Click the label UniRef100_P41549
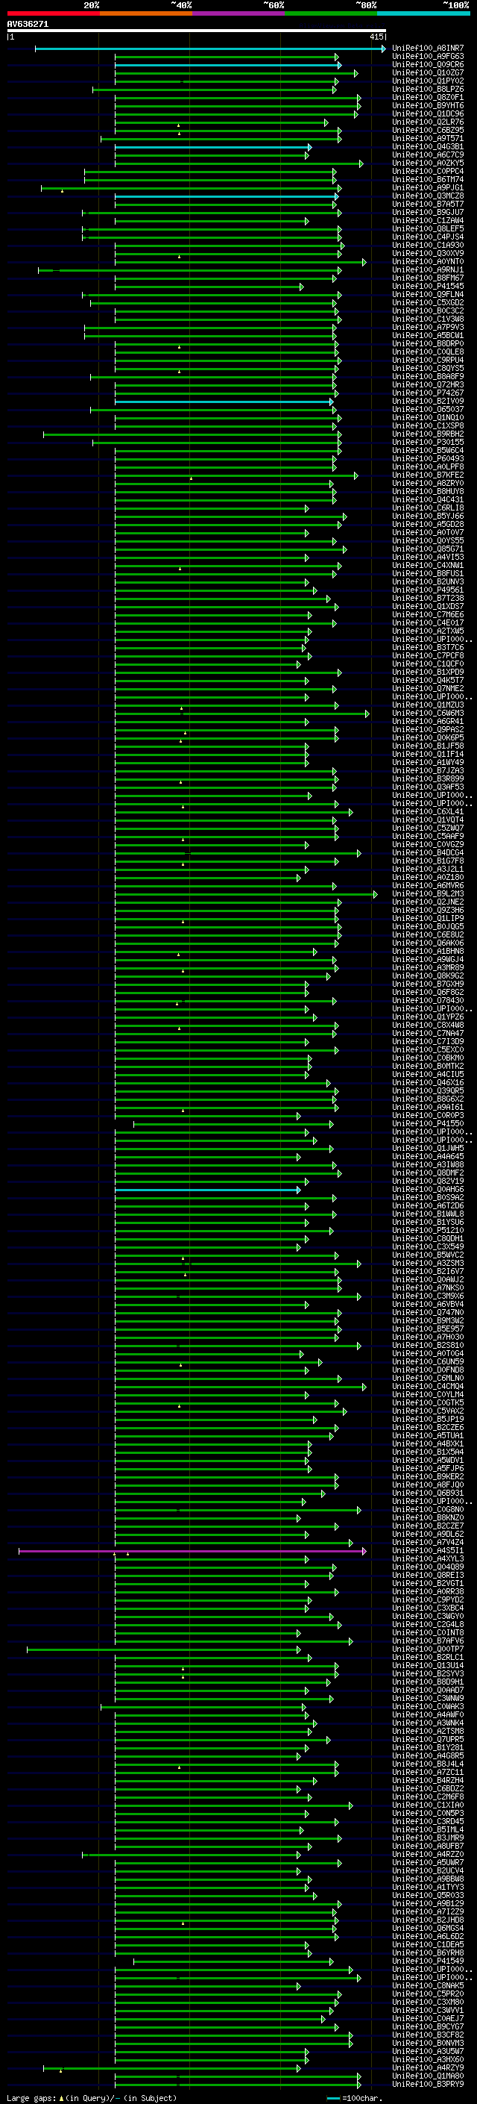The image size is (477, 2104). (427, 1960)
